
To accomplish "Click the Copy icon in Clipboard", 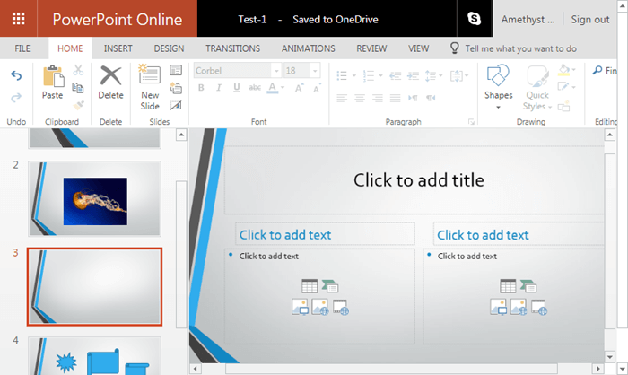I will point(78,88).
